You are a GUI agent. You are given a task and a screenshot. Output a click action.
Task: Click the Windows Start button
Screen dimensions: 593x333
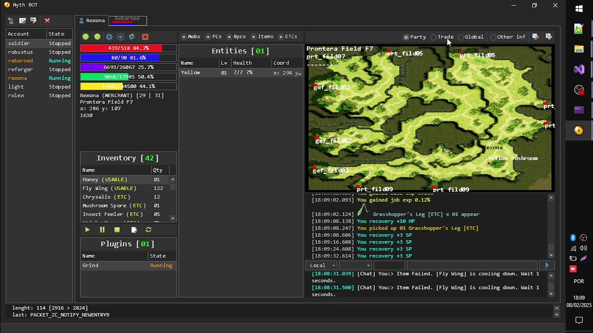pos(579,8)
